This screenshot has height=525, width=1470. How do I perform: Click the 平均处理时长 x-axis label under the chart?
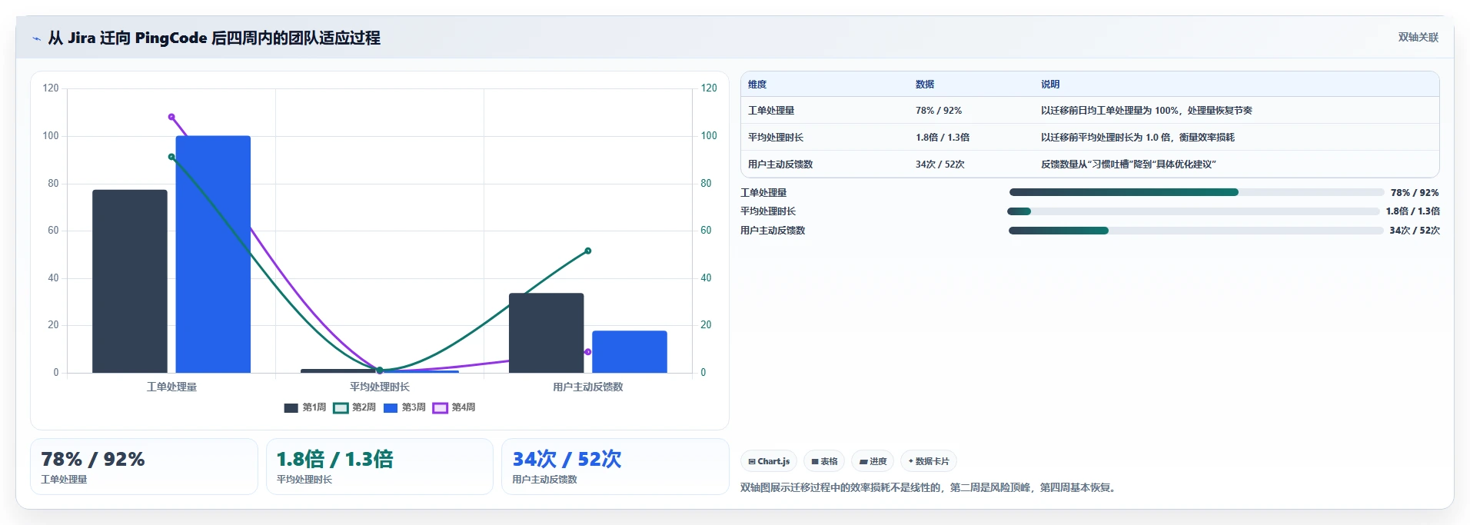(380, 387)
